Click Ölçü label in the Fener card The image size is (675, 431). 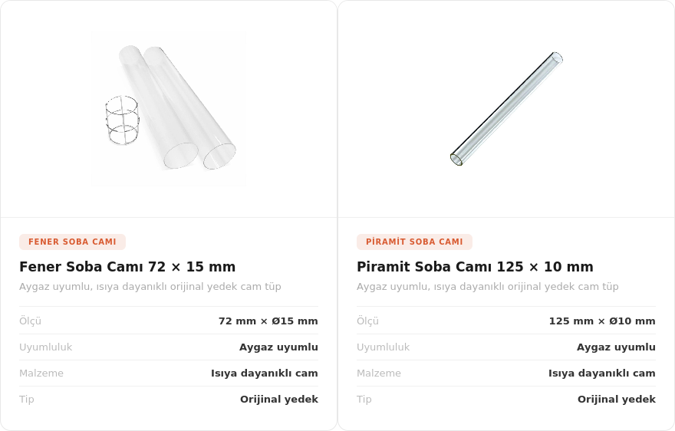click(30, 321)
